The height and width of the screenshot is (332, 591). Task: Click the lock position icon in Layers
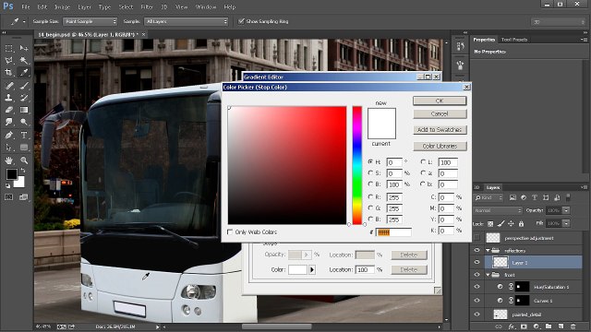pyautogui.click(x=511, y=223)
